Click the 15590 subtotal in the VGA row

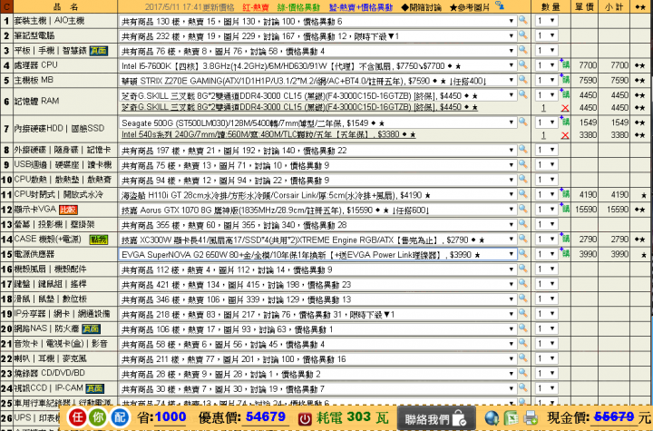pyautogui.click(x=618, y=210)
